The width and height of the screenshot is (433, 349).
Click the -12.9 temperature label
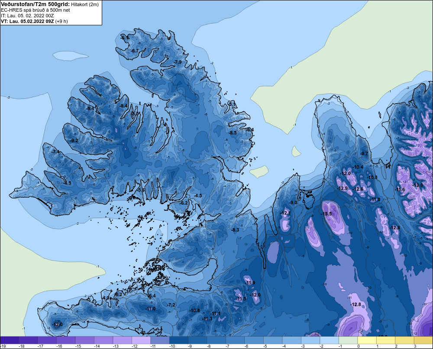tap(343, 188)
